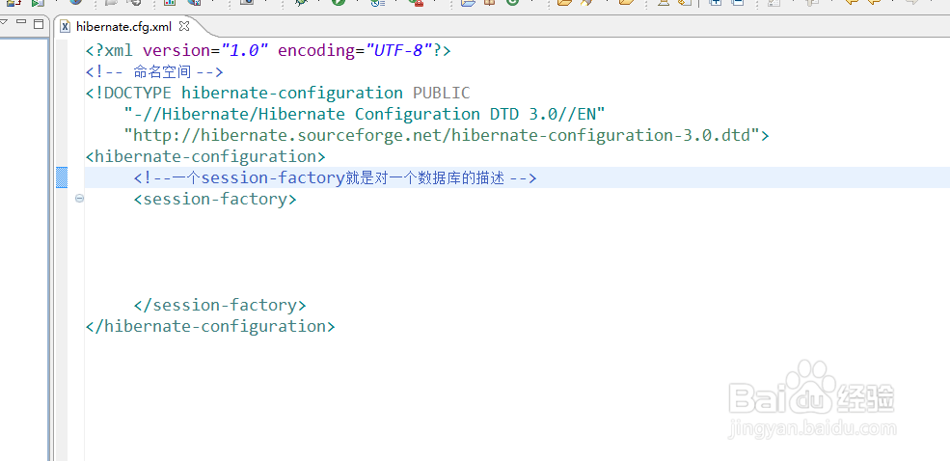Open the left panel view menu triangle
This screenshot has width=950, height=461.
3,23
